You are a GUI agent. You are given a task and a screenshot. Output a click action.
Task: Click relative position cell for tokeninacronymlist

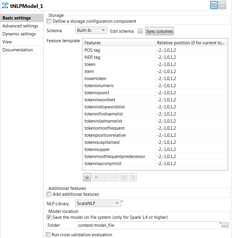pos(191,164)
